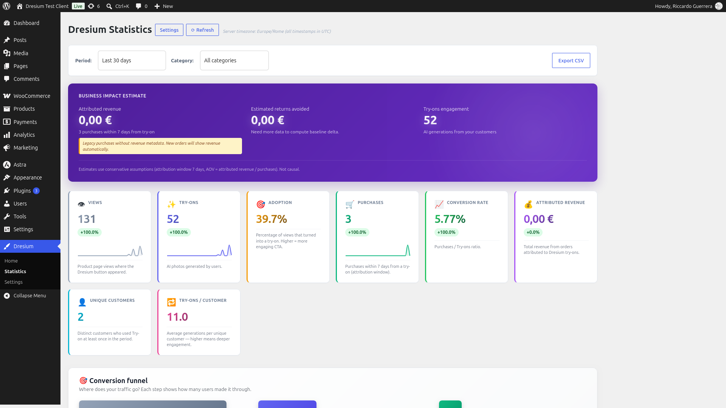Click the repeat icon on Try-ons / Customer card

tap(171, 302)
